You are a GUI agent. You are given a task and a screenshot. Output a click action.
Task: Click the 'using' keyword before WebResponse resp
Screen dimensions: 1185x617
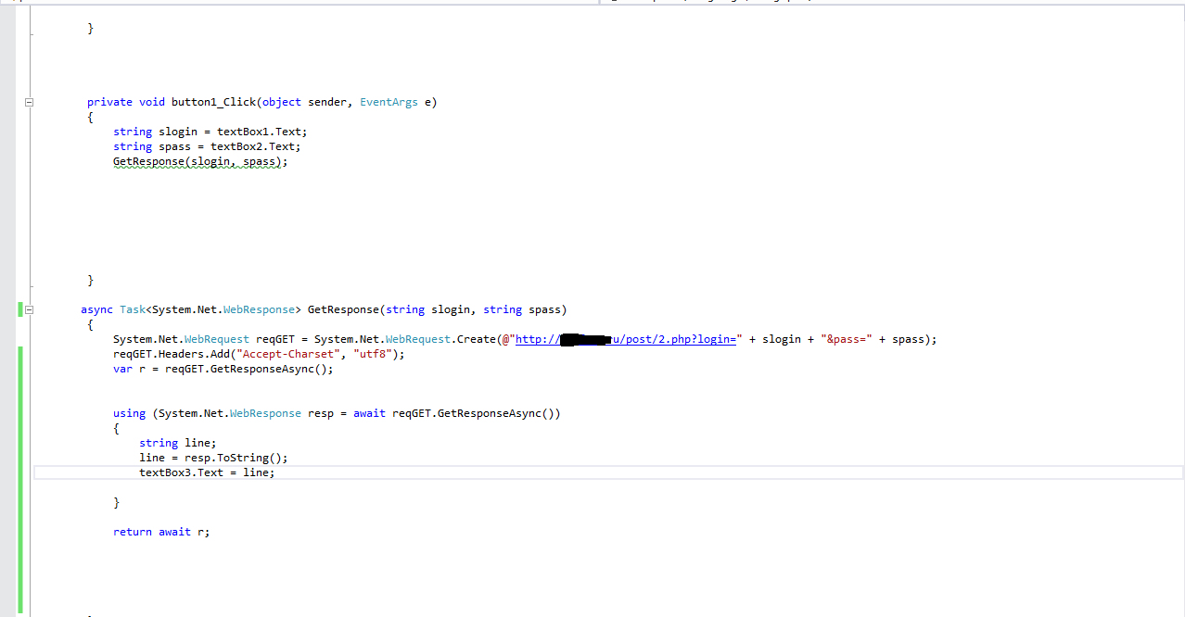tap(129, 413)
